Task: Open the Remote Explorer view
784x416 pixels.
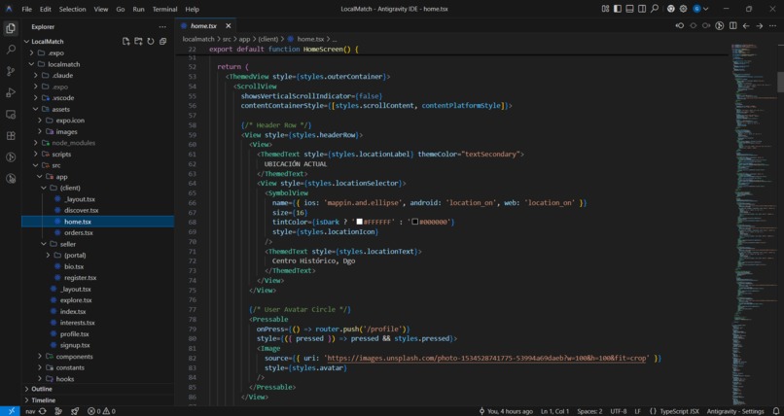Action: click(x=10, y=115)
